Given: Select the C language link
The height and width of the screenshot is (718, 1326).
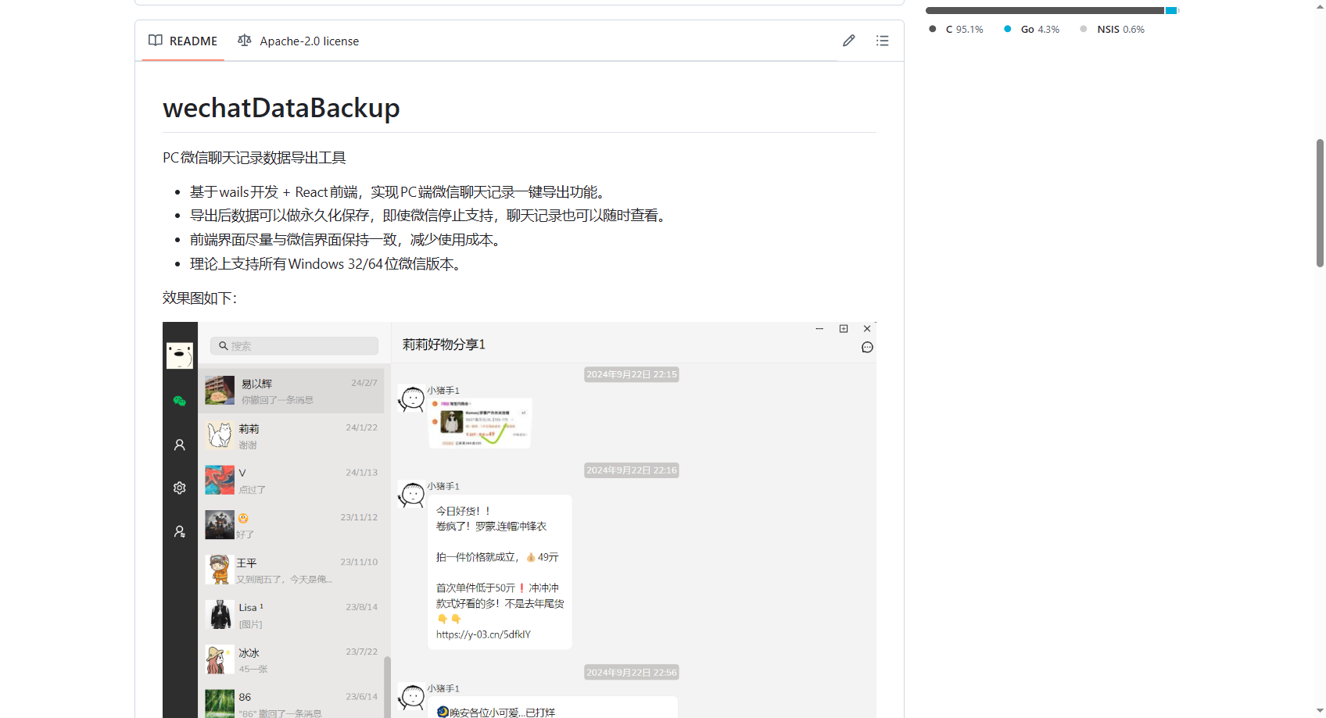Looking at the screenshot, I should click(x=956, y=29).
